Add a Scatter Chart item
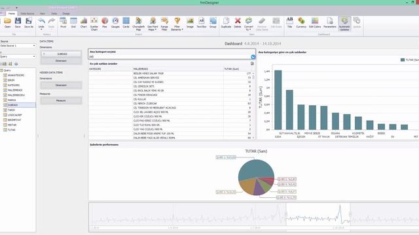The height and width of the screenshot is (235, 419). pos(94,23)
